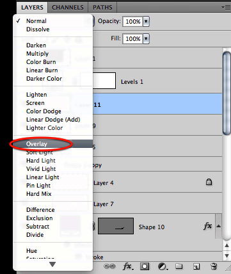Create a new group folder

tap(179, 266)
